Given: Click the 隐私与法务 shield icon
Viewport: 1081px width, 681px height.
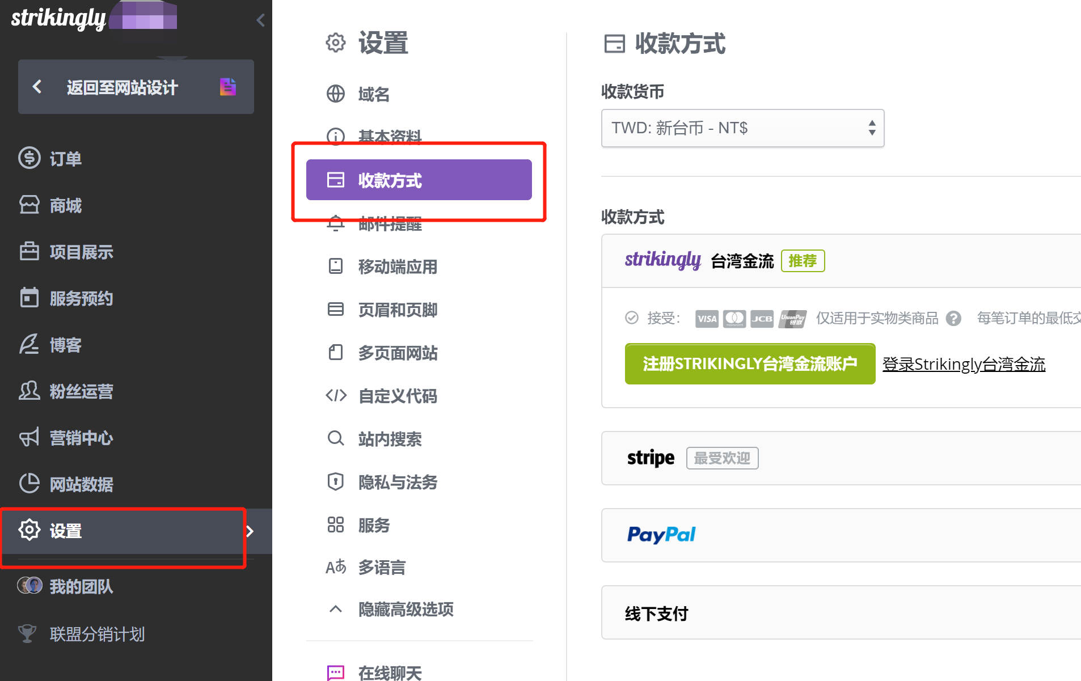Looking at the screenshot, I should coord(336,481).
